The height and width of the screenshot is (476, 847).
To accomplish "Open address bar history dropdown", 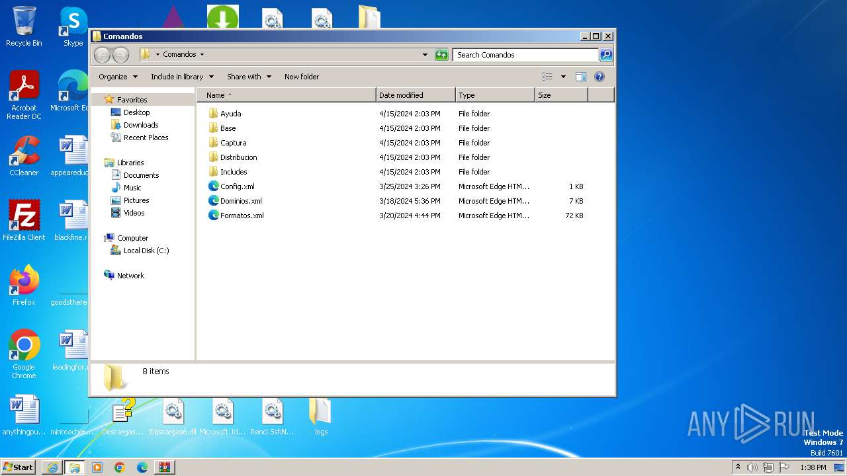I will tap(425, 55).
